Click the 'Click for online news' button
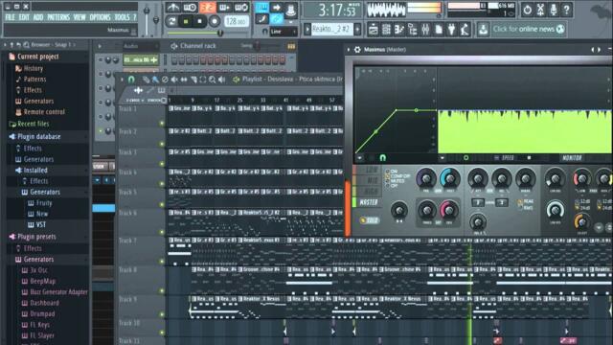 (528, 29)
